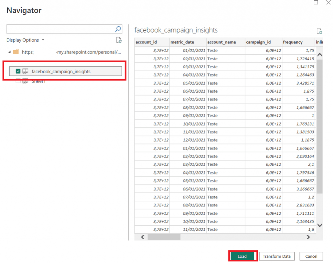This screenshot has height=263, width=333.
Task: Collapse the https SharePoint tree node
Action: click(10, 52)
